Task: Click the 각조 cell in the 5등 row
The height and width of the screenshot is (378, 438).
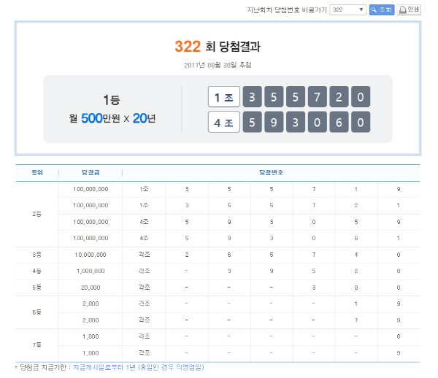Action: click(x=144, y=288)
